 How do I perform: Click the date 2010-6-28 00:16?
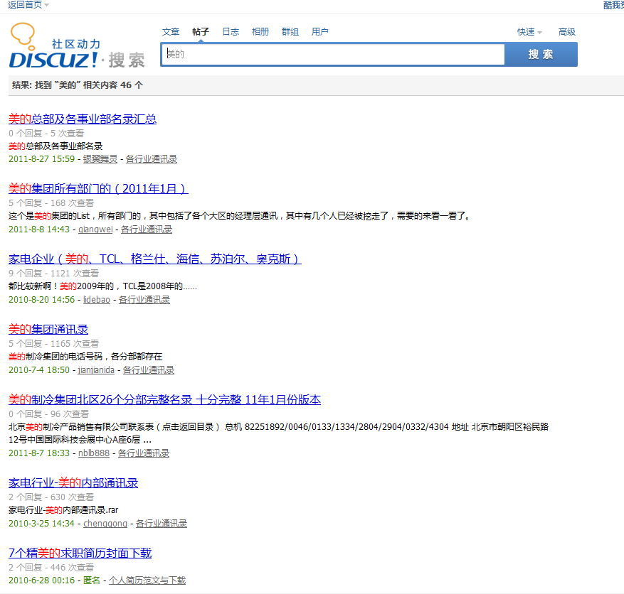tap(42, 580)
